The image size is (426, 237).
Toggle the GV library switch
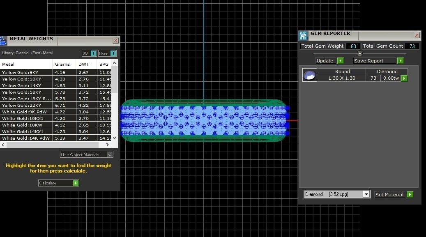93,53
